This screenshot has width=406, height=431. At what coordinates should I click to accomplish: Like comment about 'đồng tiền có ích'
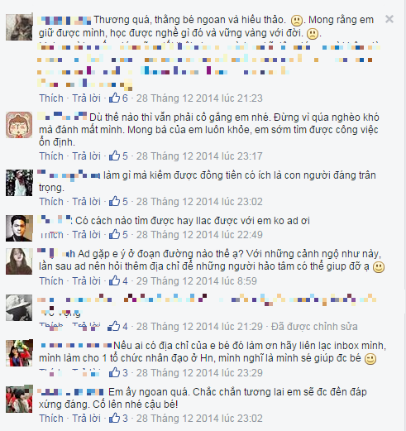(x=51, y=202)
